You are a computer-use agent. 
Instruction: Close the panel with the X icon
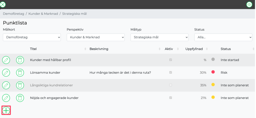3,5
